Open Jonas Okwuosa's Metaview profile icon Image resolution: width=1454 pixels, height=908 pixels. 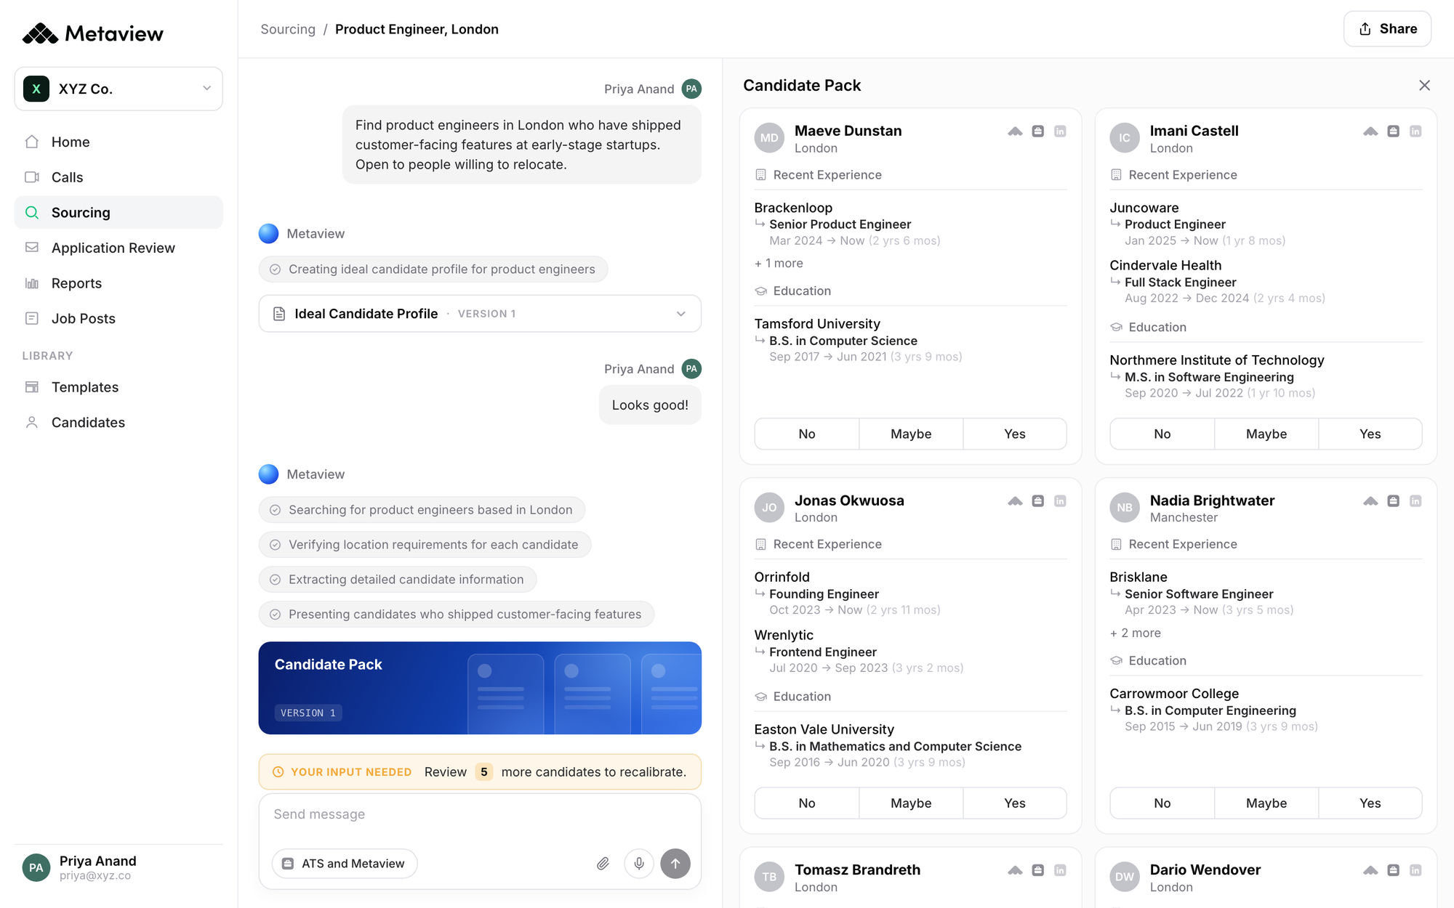pos(1015,501)
